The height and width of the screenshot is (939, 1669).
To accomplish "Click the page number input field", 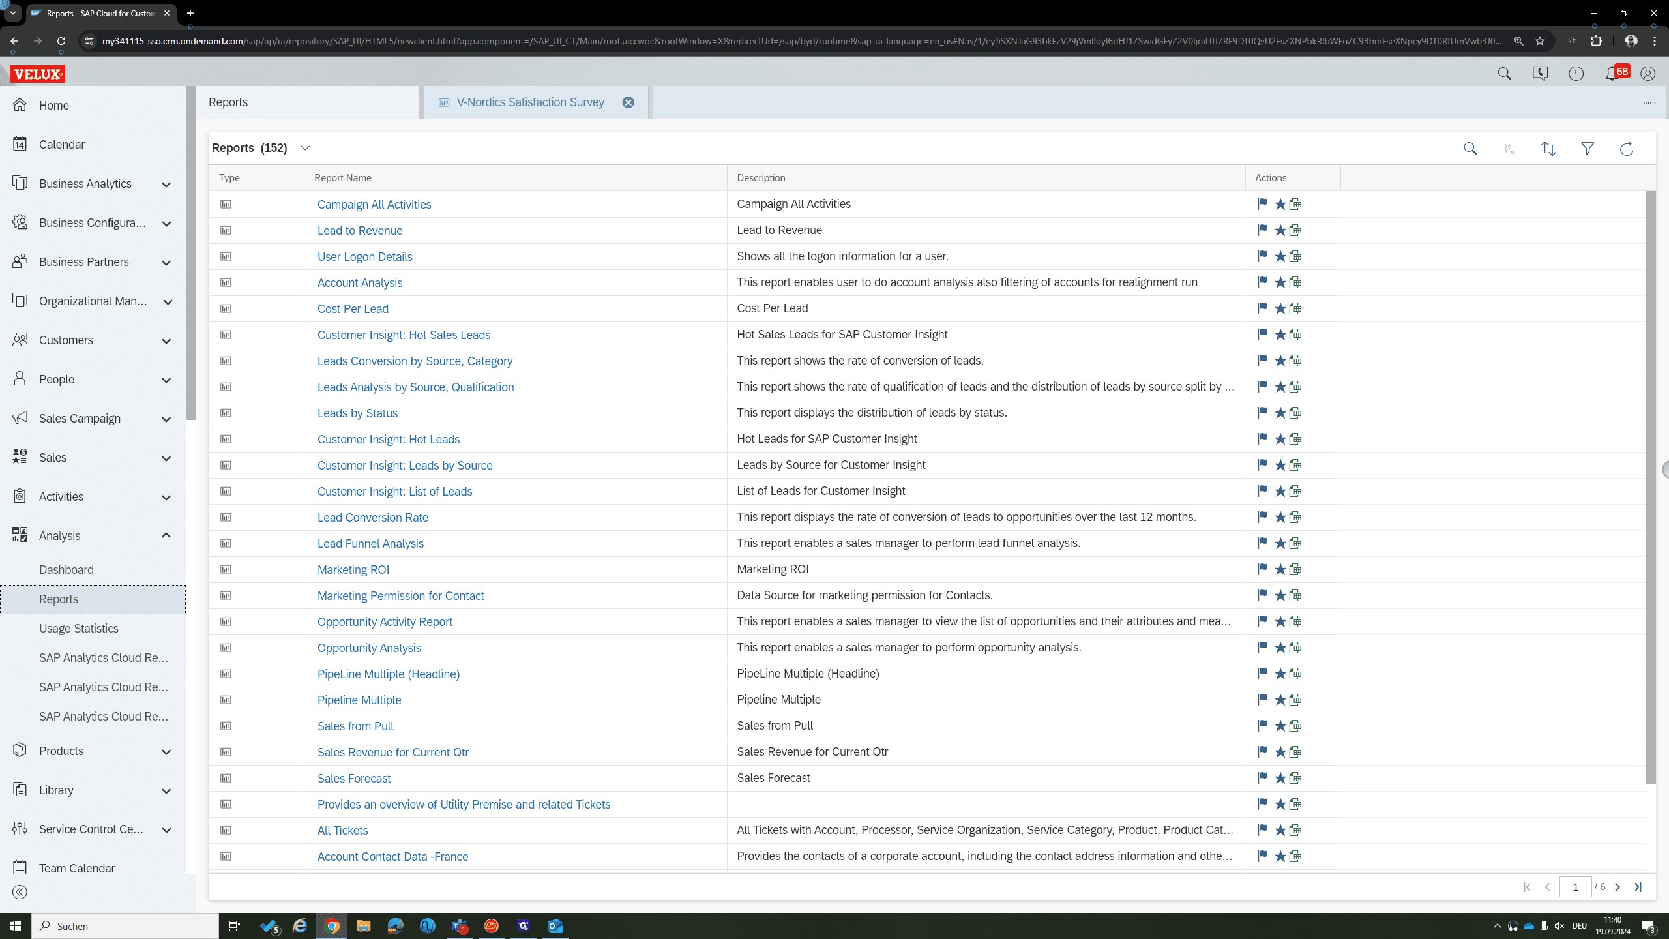I will (x=1575, y=887).
